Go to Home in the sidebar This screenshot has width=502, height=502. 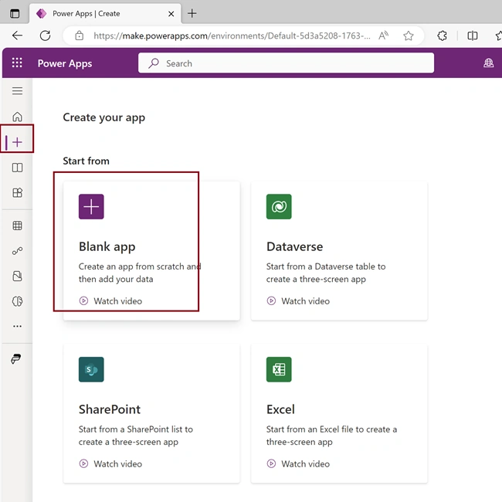tap(17, 117)
